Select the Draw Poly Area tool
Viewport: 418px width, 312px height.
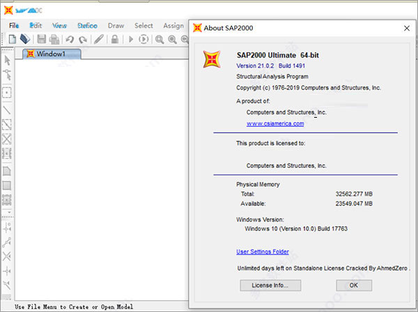pos(7,171)
